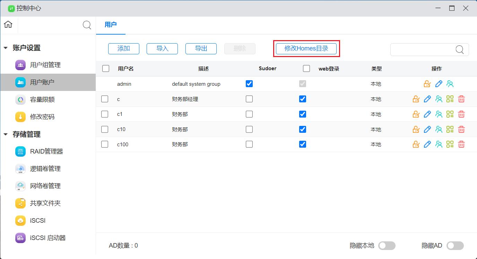This screenshot has width=477, height=259.
Task: Open 共享文件夹 in the sidebar
Action: point(45,203)
